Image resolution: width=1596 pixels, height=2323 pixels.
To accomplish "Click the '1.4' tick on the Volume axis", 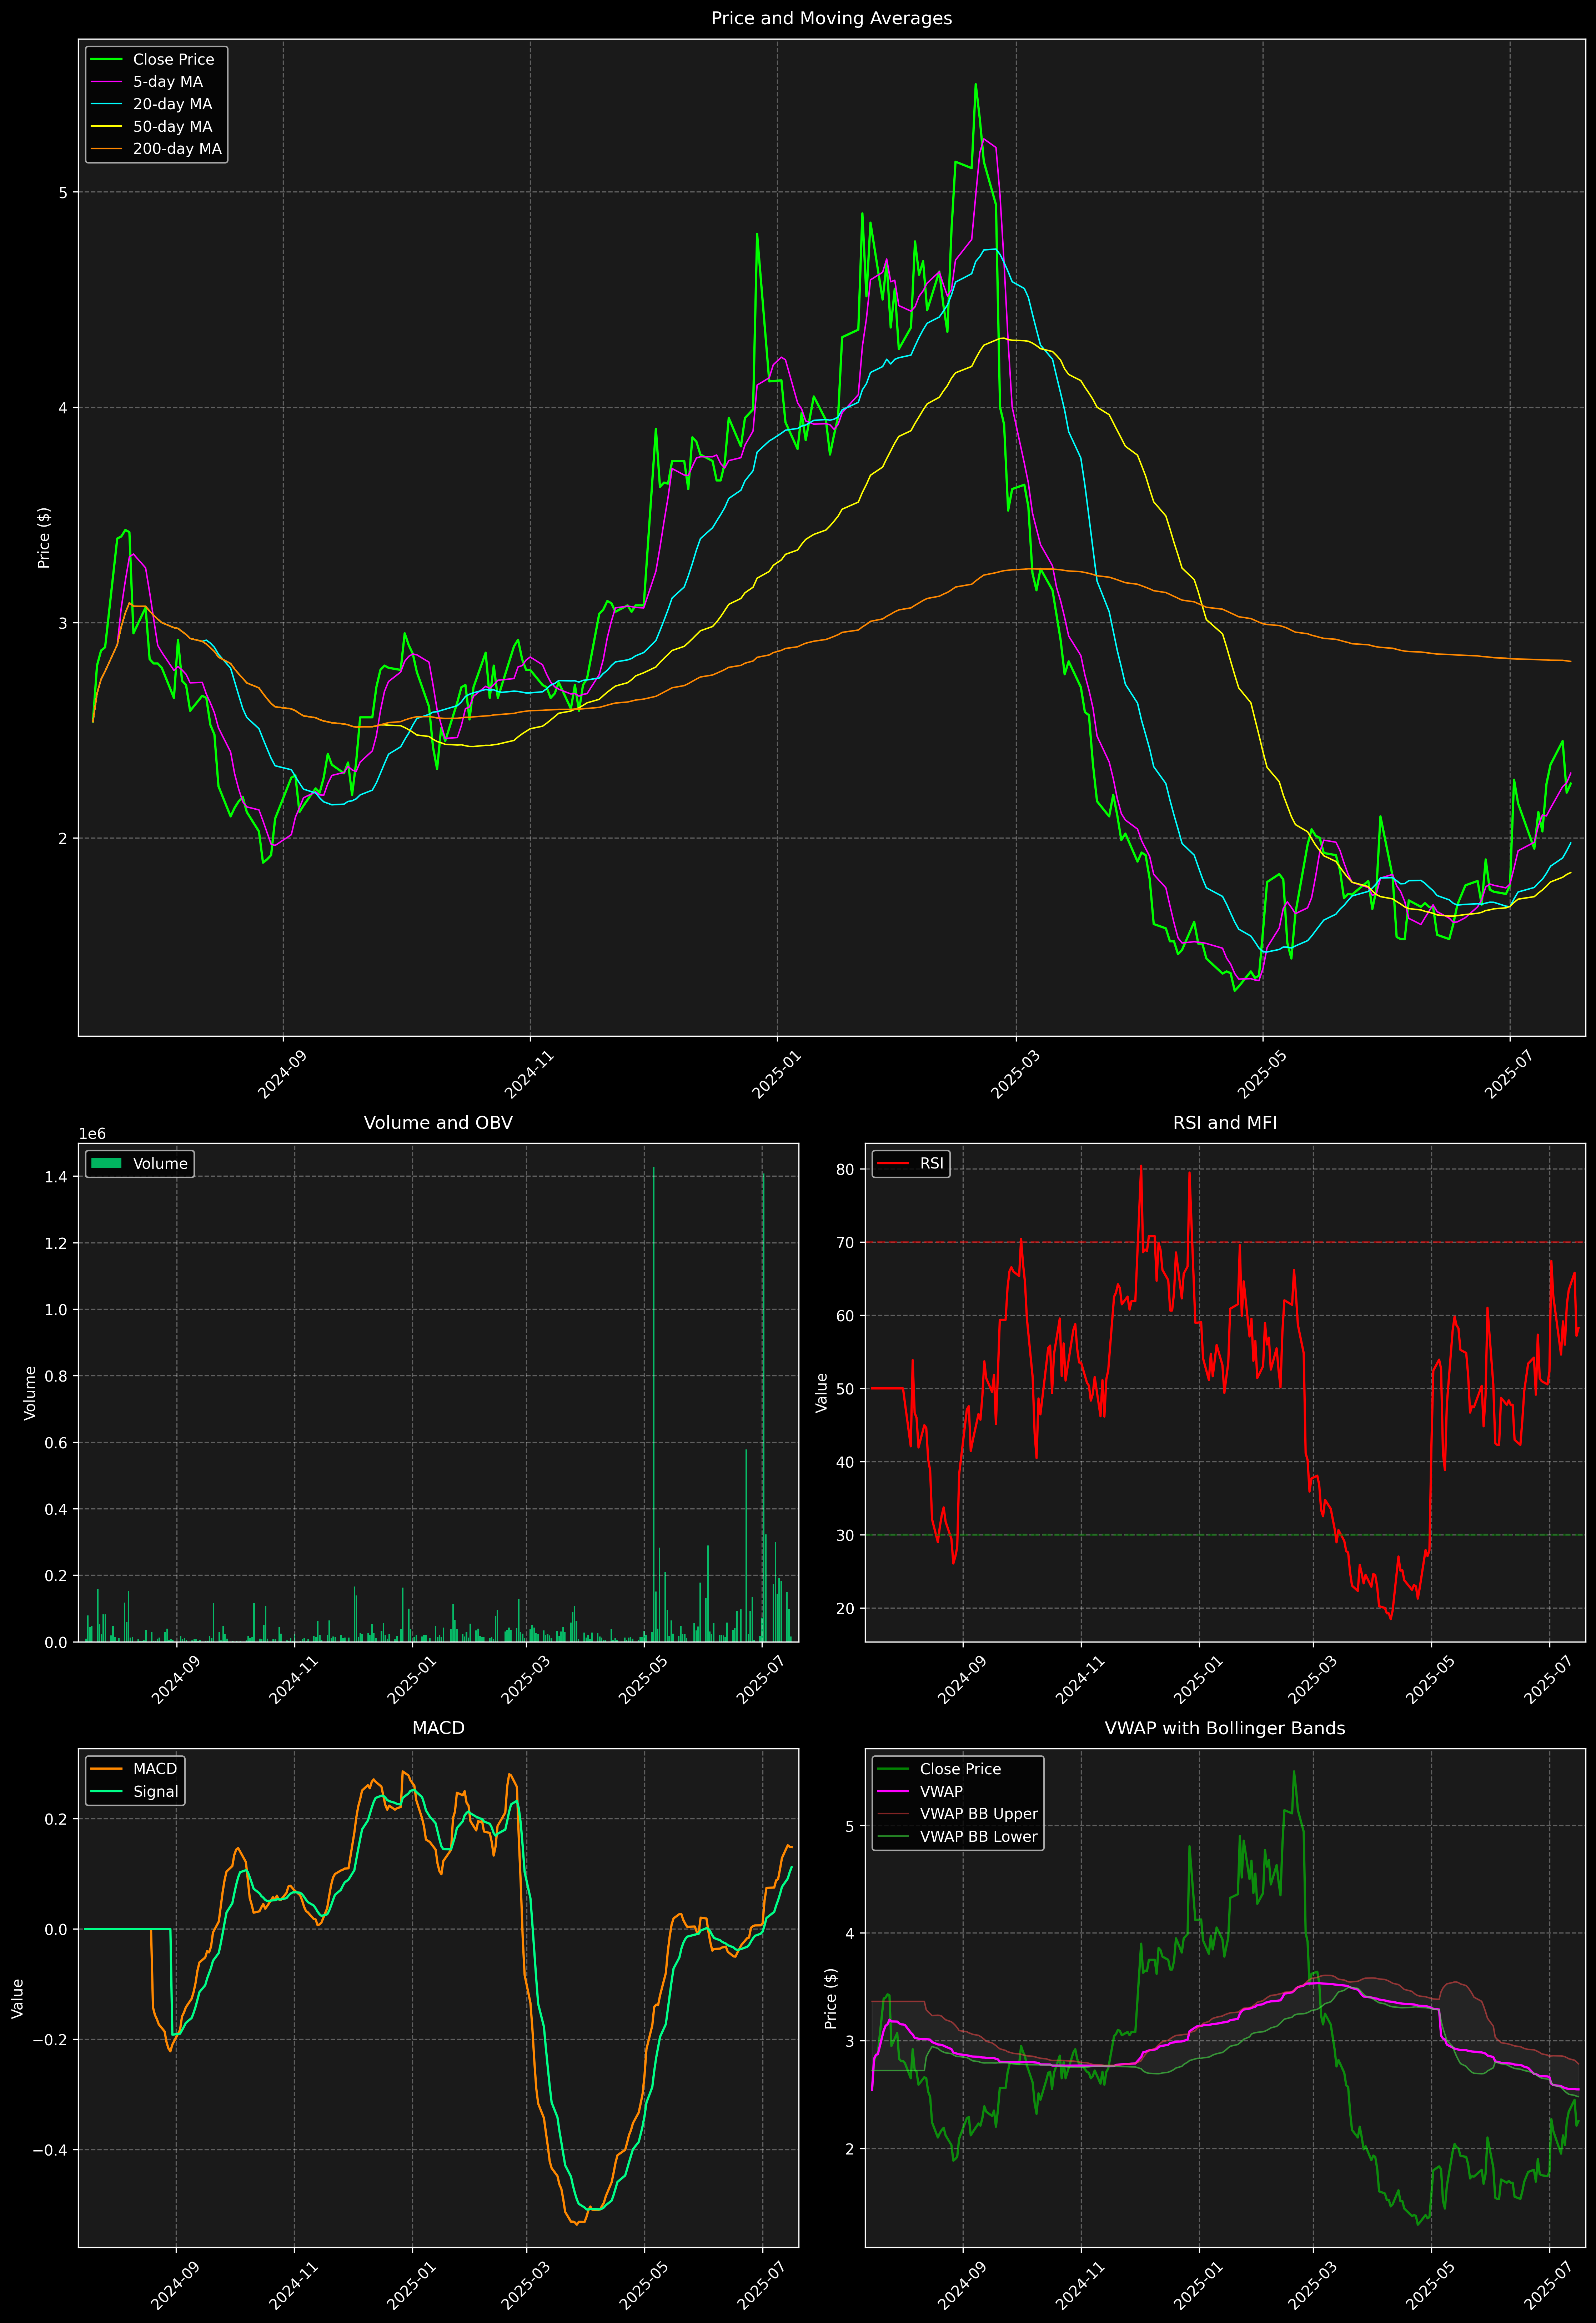I will [56, 1176].
